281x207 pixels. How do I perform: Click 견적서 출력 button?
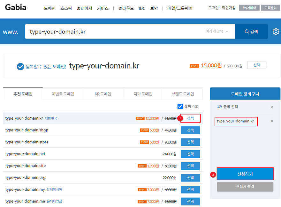coord(245,187)
